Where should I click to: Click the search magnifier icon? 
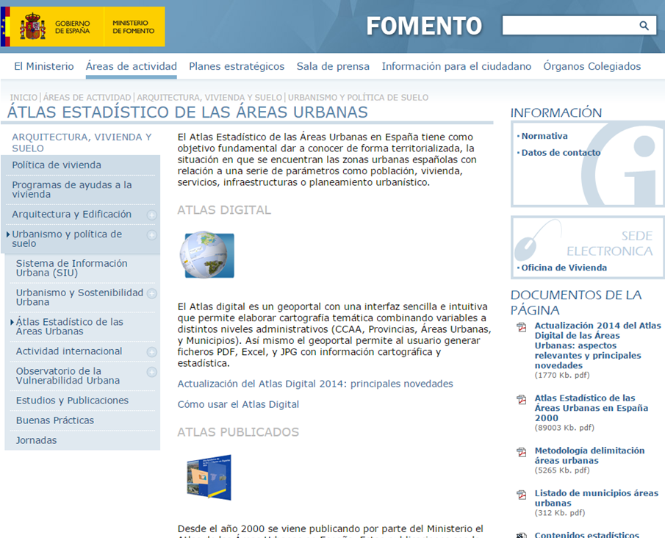point(644,26)
